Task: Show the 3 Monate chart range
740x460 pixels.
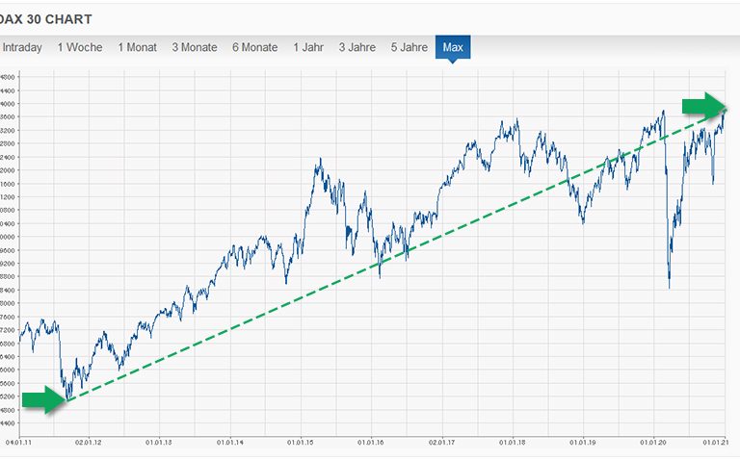Action: click(195, 47)
